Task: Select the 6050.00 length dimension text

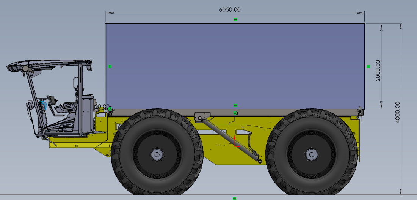Action: pos(230,10)
